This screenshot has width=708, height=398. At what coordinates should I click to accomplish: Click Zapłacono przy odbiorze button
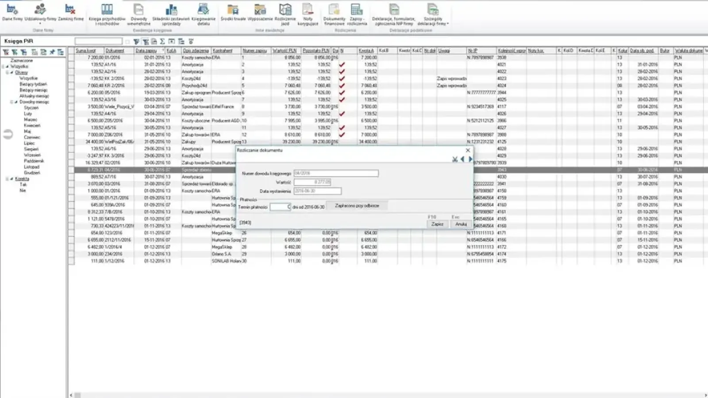pos(357,206)
